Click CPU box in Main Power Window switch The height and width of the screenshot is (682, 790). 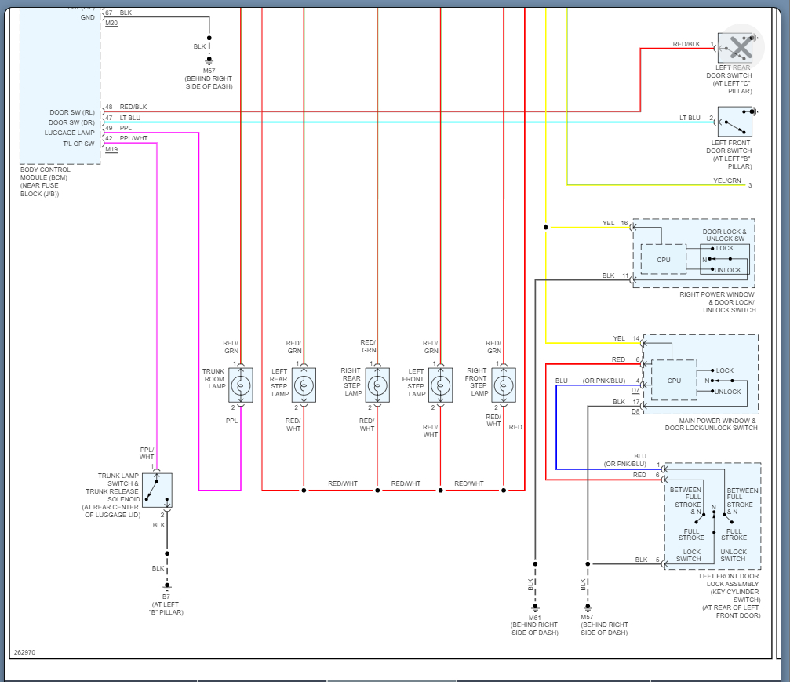(x=674, y=381)
